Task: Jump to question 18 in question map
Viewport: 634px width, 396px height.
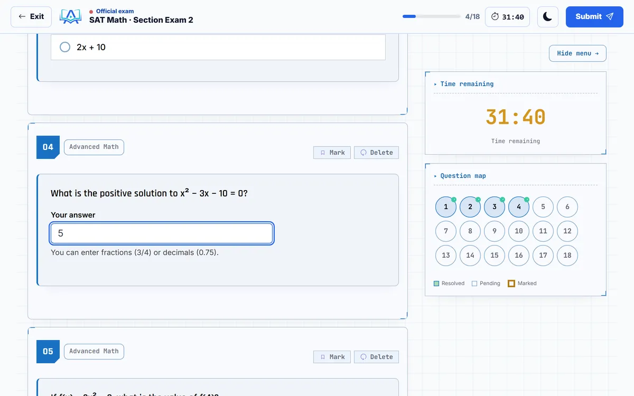Action: 567,256
